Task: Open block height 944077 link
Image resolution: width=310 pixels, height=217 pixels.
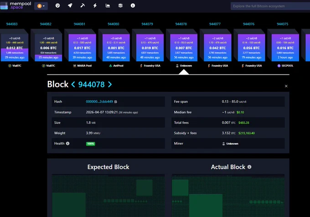Action: (x=215, y=24)
